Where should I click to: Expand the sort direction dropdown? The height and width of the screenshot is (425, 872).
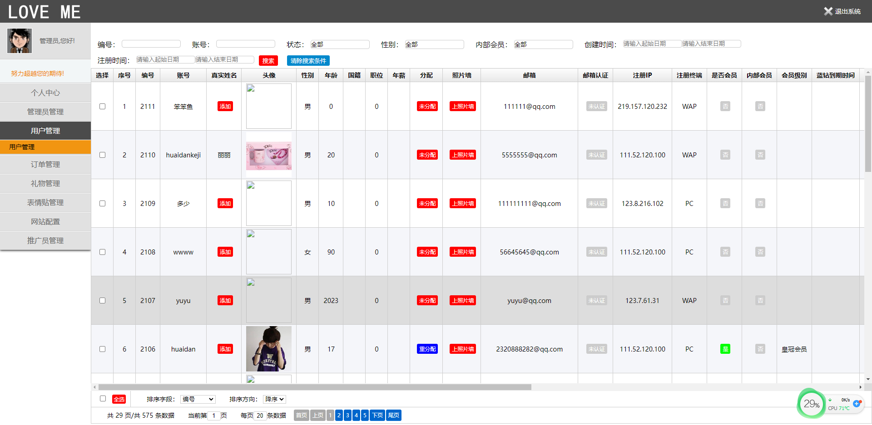(274, 399)
